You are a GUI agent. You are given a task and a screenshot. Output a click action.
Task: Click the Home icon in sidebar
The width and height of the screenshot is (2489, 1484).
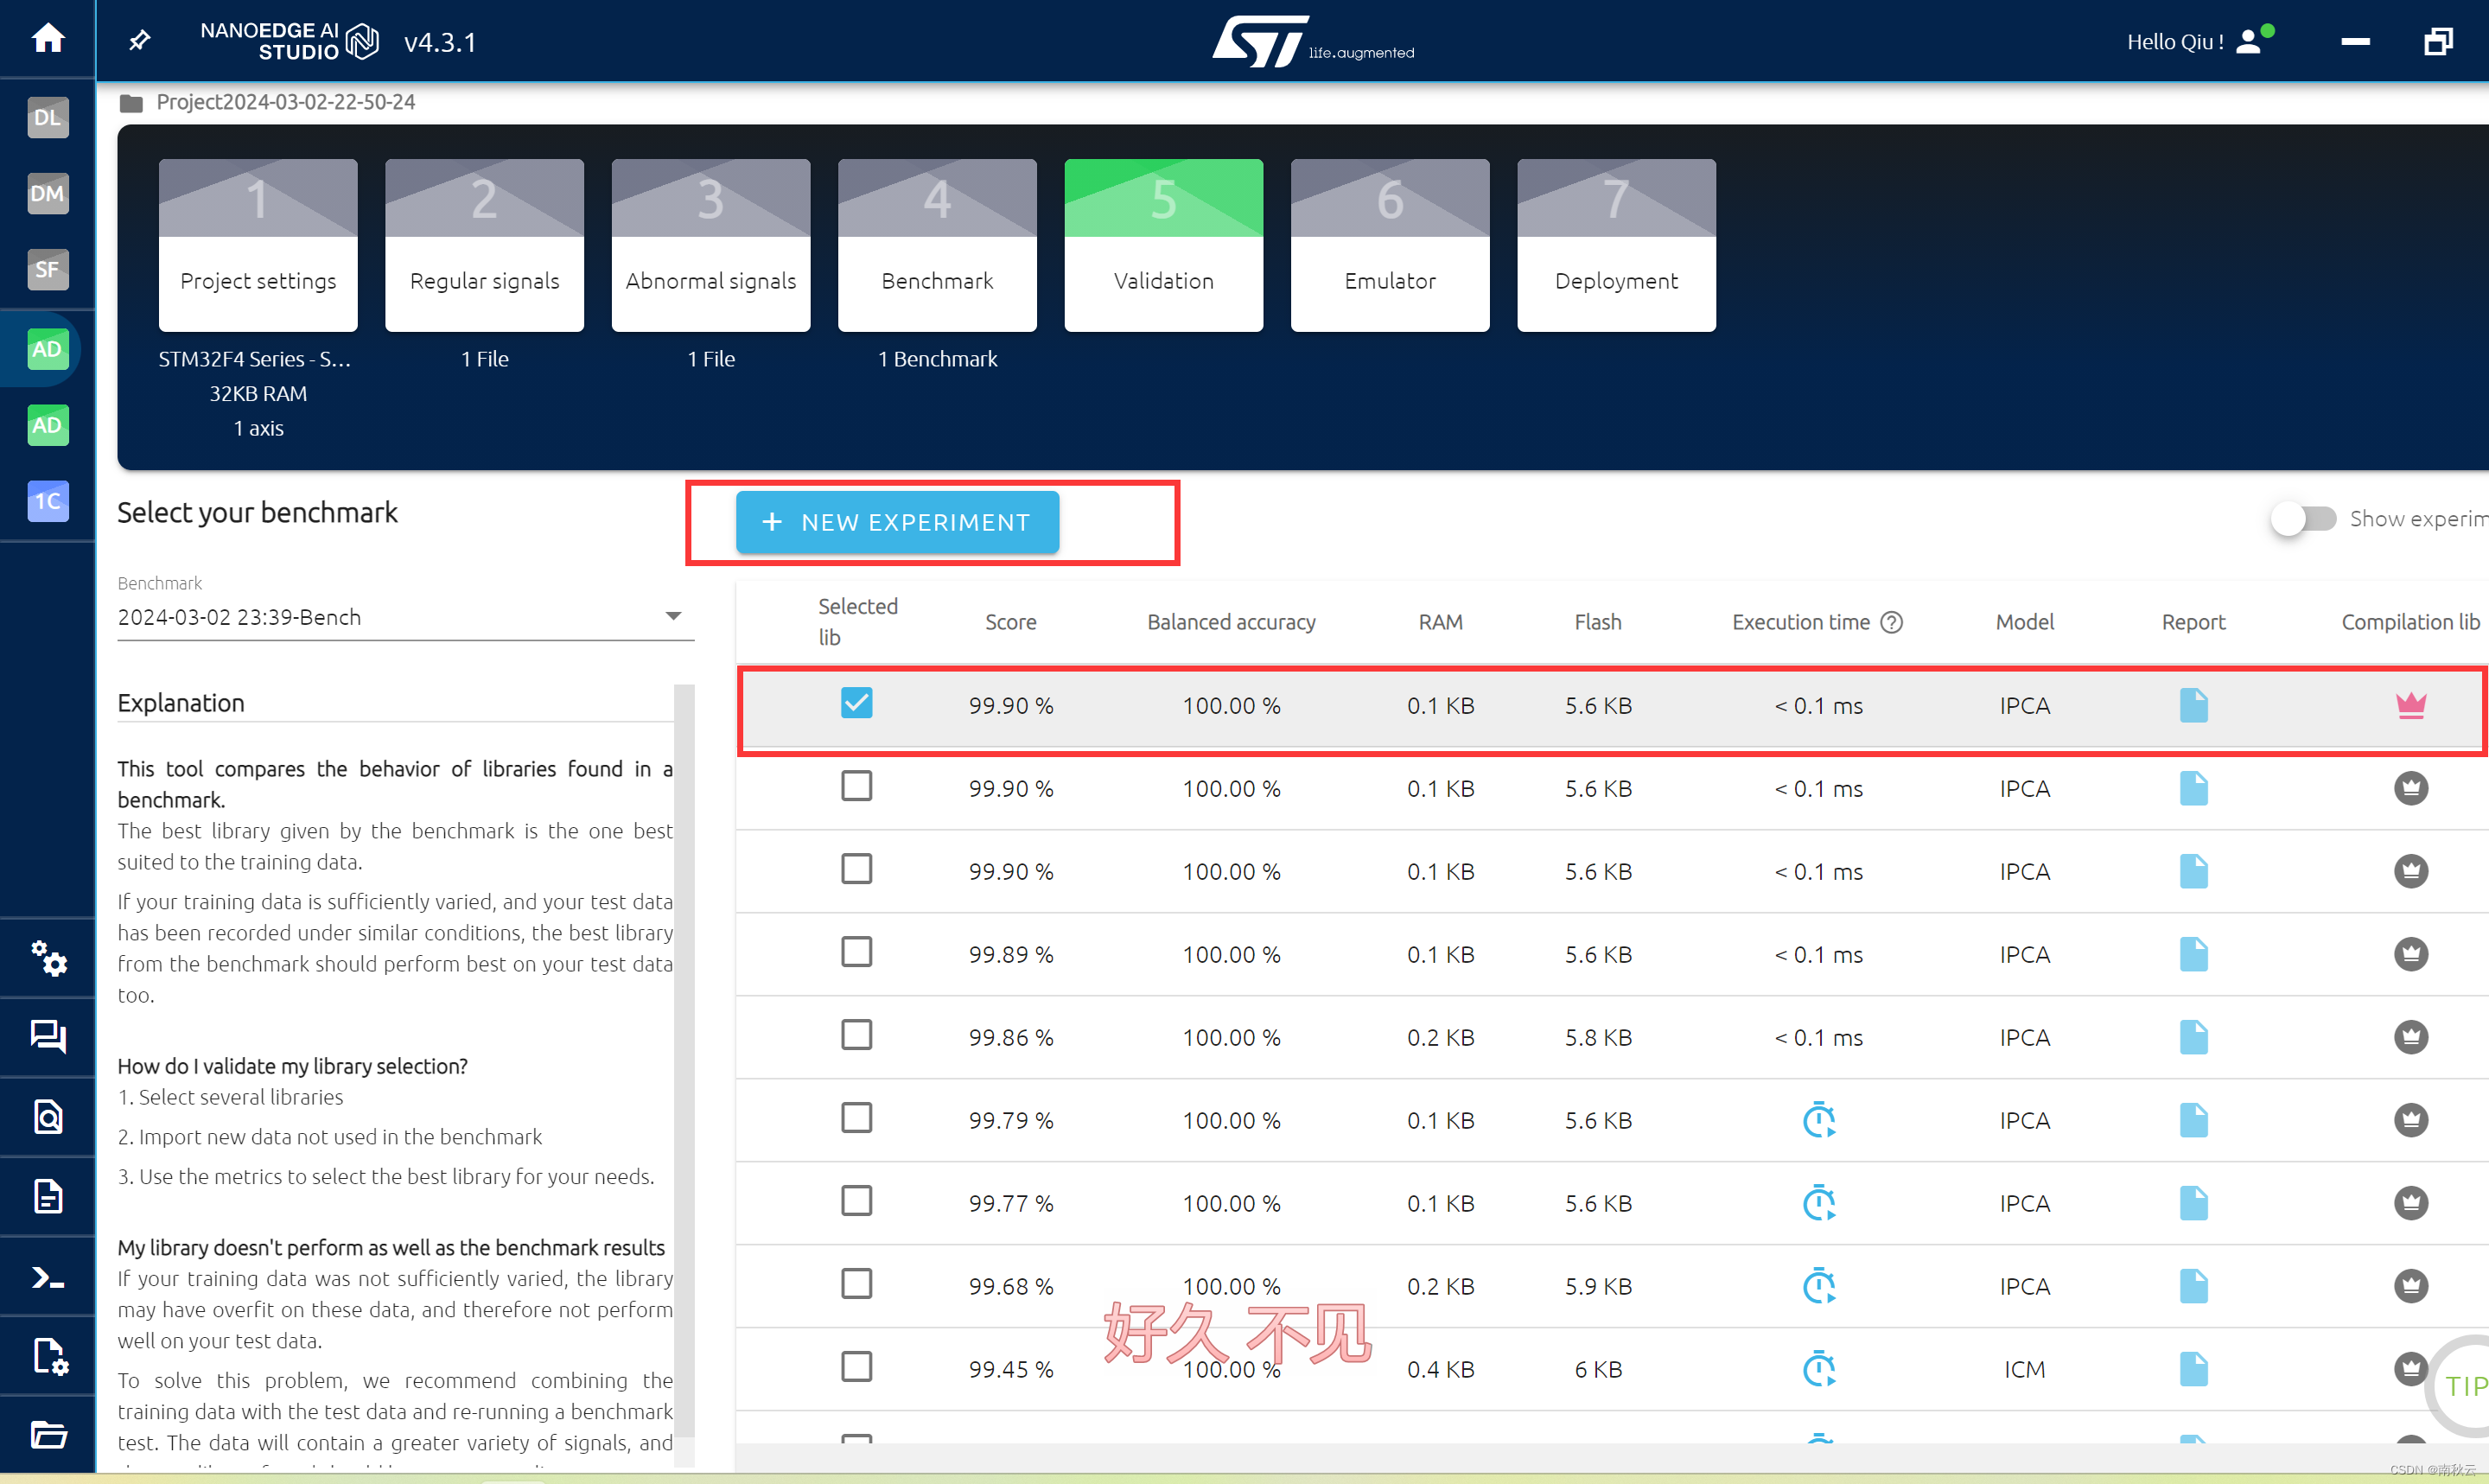[x=47, y=39]
